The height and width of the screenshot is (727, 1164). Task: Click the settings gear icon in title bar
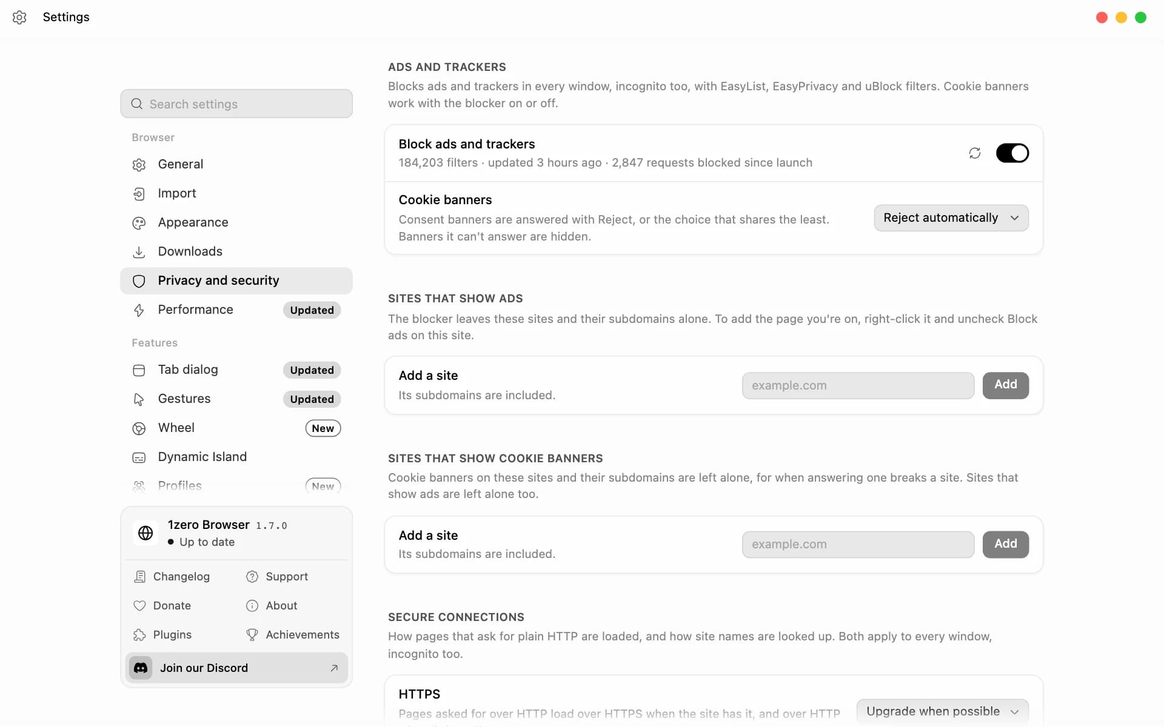[x=19, y=18]
